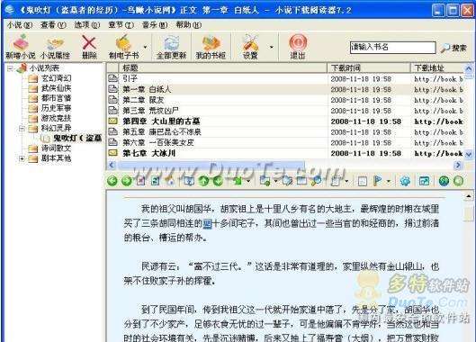Viewport: 476px width, 342px height.
Task: Click the 新增小说 add novel icon
Action: point(21,46)
